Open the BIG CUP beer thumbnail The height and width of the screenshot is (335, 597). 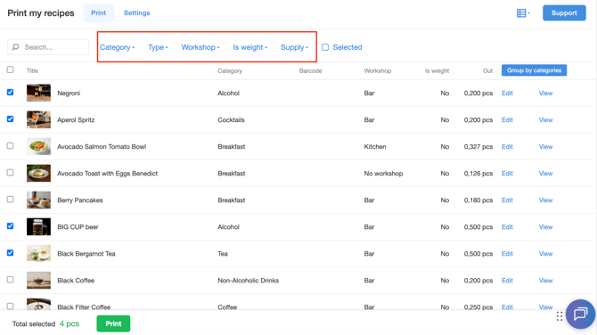pyautogui.click(x=38, y=227)
